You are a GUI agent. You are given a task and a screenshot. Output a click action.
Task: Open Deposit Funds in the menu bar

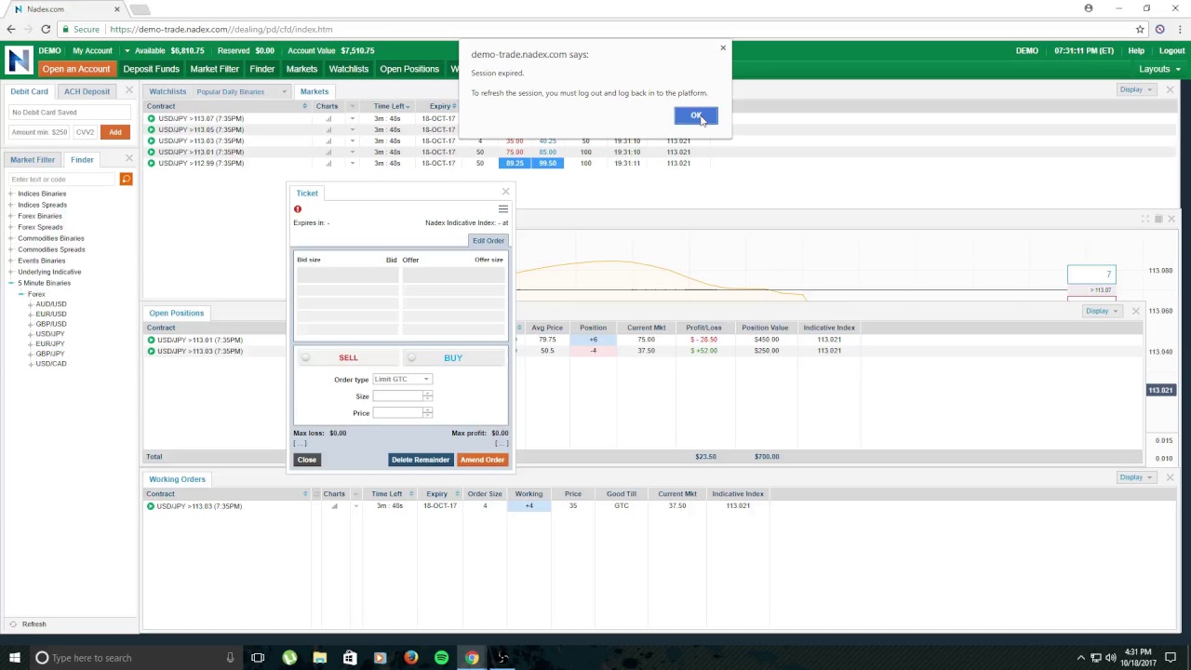coord(151,69)
